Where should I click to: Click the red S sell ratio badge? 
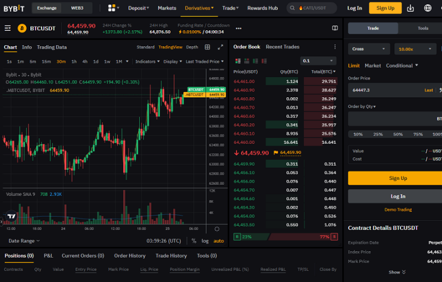[334, 237]
